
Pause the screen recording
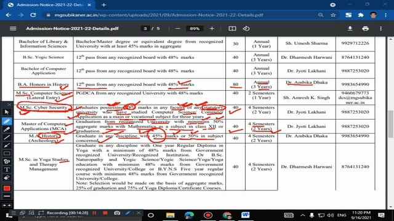(x=94, y=213)
